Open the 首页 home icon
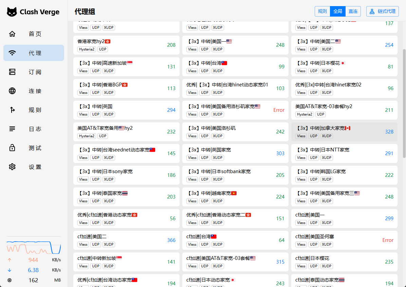The height and width of the screenshot is (287, 406). click(12, 34)
